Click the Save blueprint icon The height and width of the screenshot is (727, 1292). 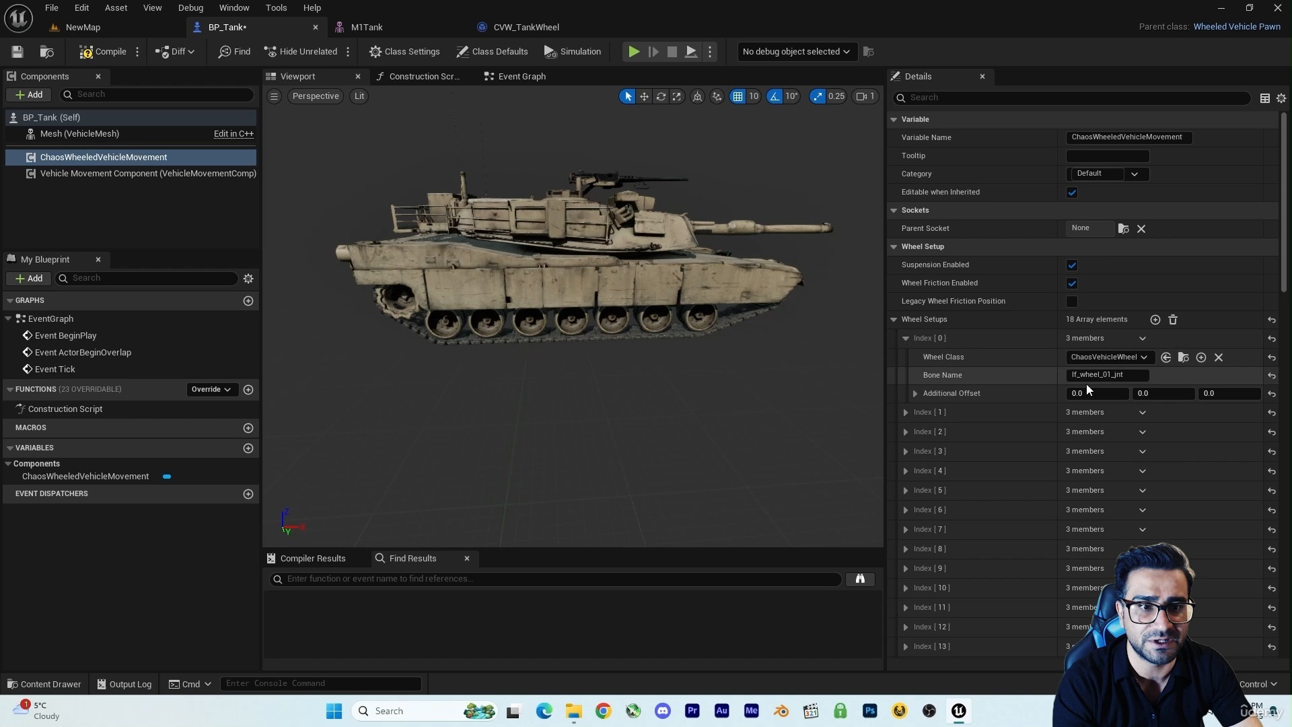pyautogui.click(x=17, y=52)
